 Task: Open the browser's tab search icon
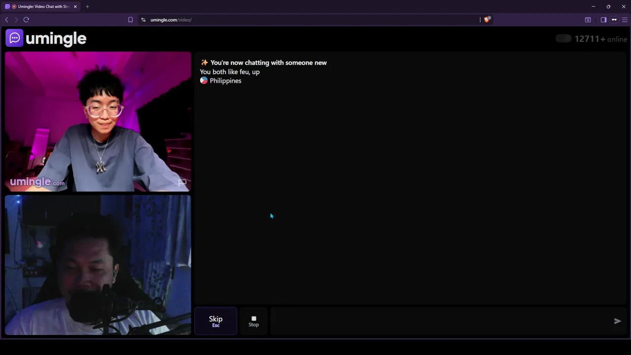(x=588, y=20)
